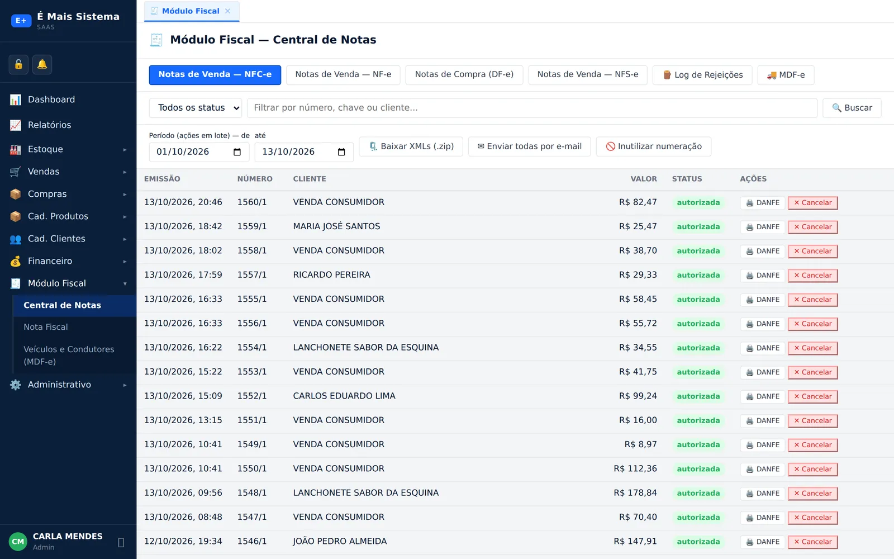This screenshot has width=894, height=559.
Task: Collapse the Módulo Fiscal submenu arrow
Action: click(x=125, y=284)
